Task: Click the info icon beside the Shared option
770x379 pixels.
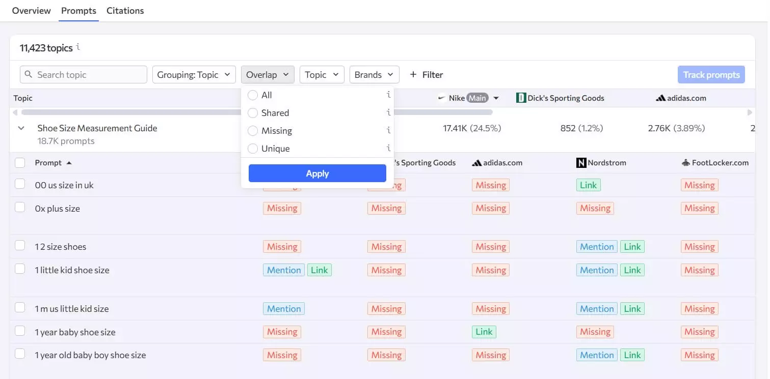Action: [388, 113]
